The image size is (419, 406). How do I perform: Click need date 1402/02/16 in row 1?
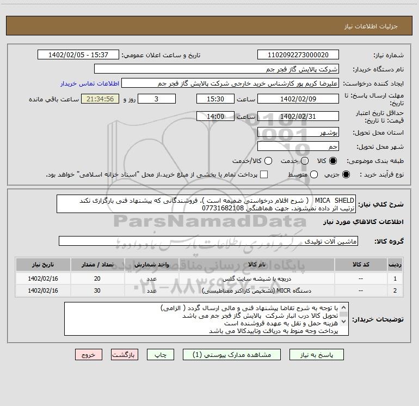[43, 278]
